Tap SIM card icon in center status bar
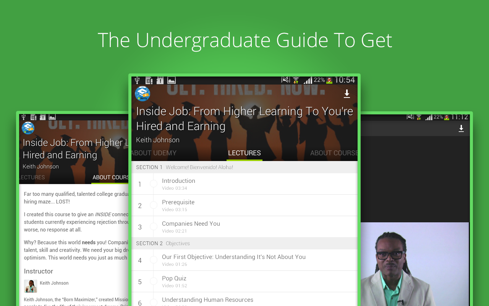489x306 pixels. 149,80
